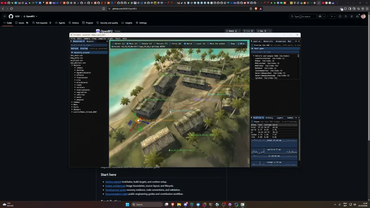Screen dimensions: 370x208
Task: Switch to the Materials tab
Action: click(x=268, y=41)
